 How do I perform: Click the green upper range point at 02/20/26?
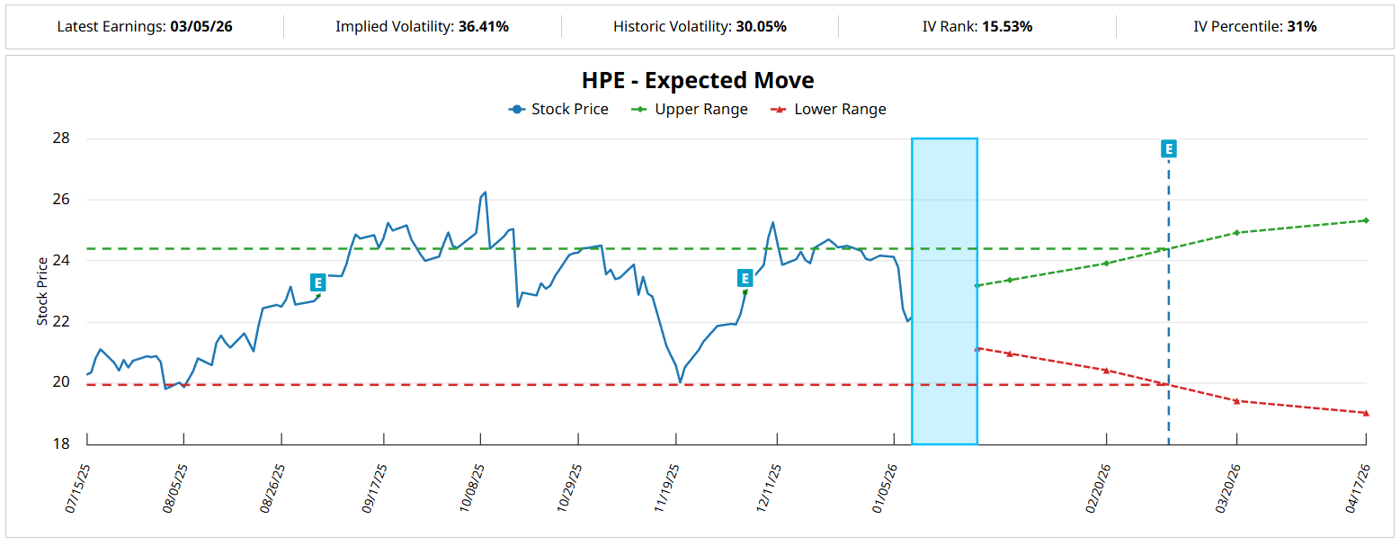coord(1106,263)
